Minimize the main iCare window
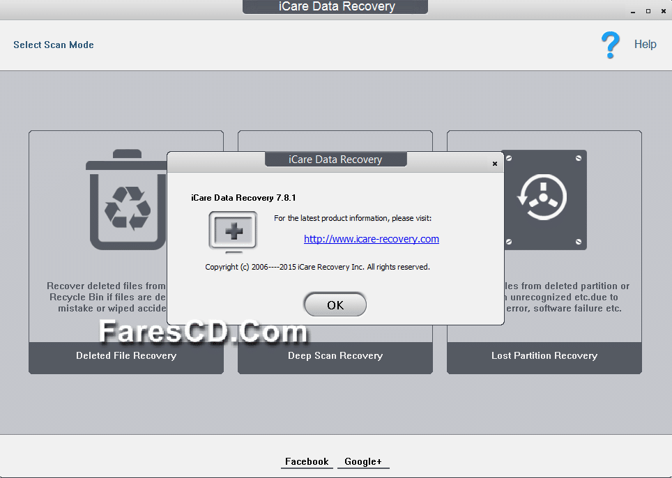Viewport: 672px width, 478px height. coord(632,12)
